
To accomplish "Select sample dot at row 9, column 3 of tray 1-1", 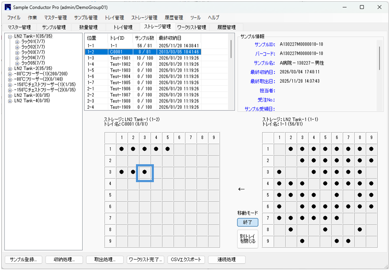I will pyautogui.click(x=302, y=241).
